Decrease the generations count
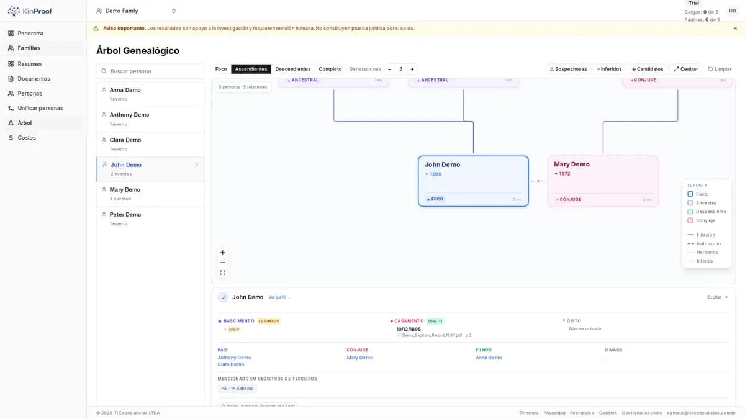 [389, 69]
